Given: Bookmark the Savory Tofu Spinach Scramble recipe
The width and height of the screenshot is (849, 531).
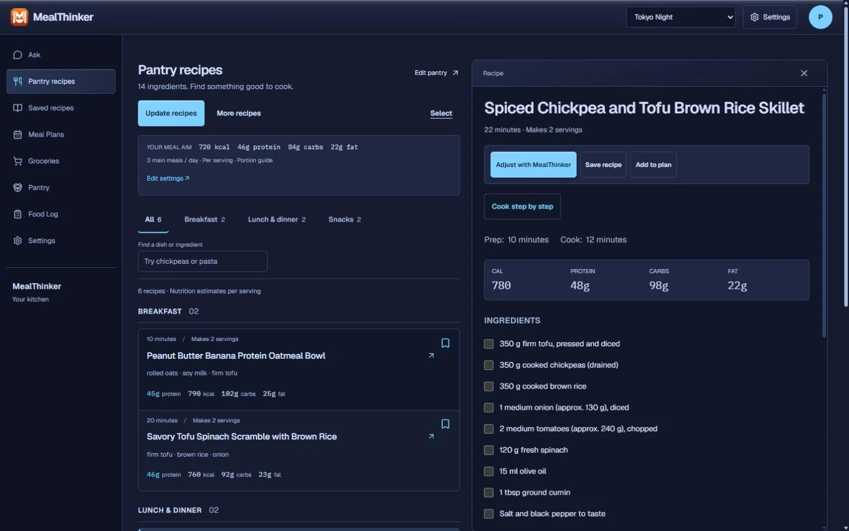Looking at the screenshot, I should click(445, 423).
